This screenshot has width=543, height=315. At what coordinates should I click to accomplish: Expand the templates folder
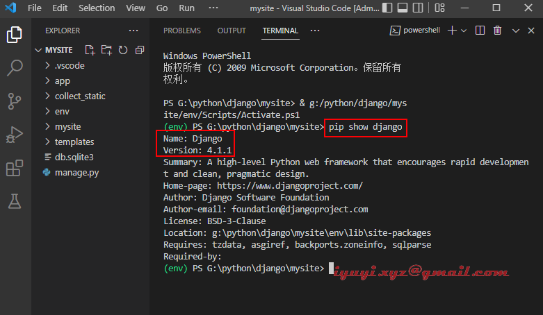tap(74, 142)
